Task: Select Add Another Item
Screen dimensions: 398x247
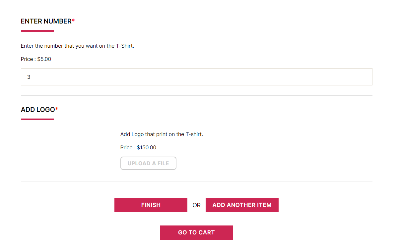Action: (242, 205)
